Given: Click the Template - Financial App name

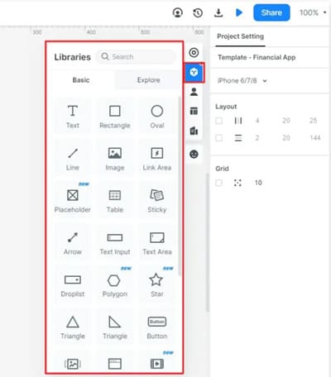Looking at the screenshot, I should (x=257, y=57).
